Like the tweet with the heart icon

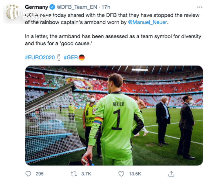pos(121,174)
